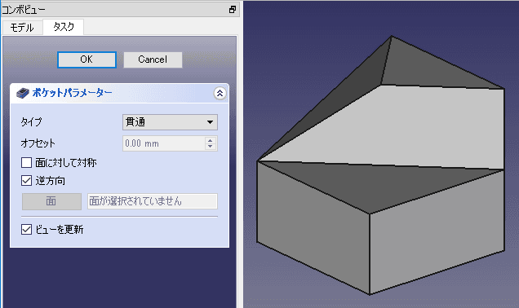Click the 面 face selection button
519x308 pixels.
point(51,201)
